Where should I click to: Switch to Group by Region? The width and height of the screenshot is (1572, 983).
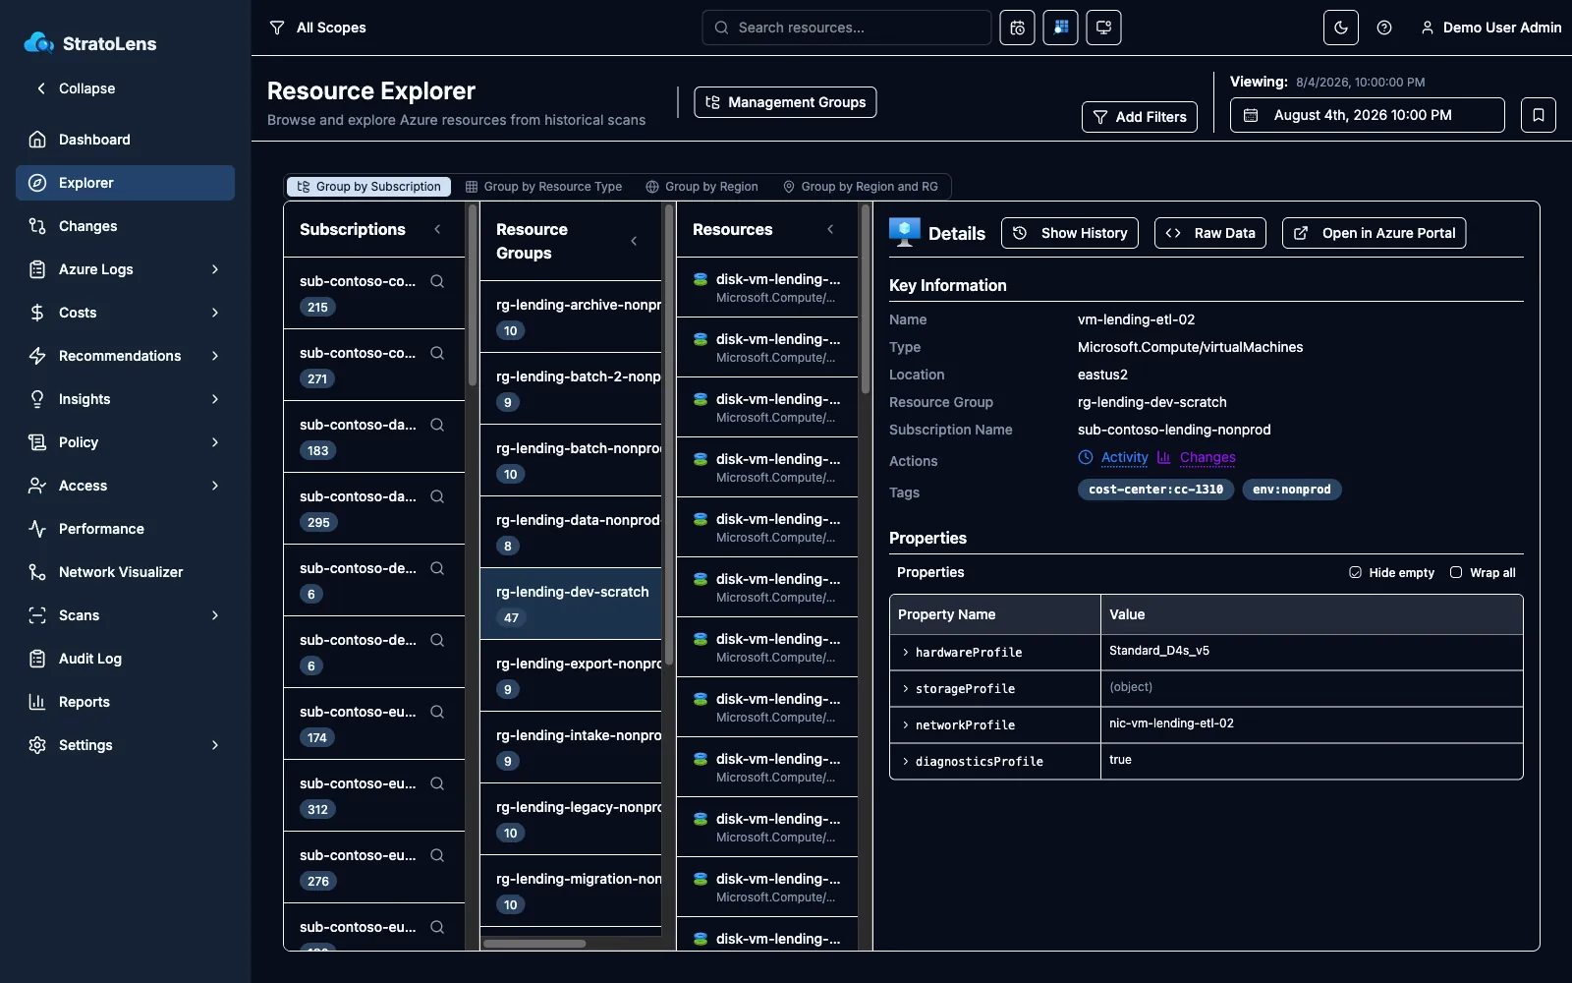click(702, 187)
